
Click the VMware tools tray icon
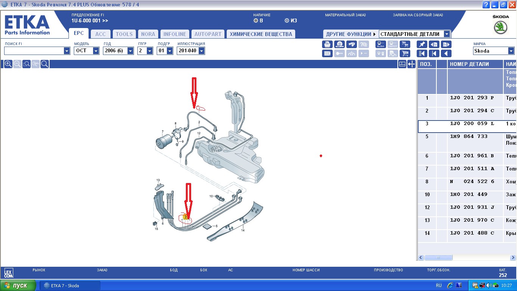pyautogui.click(x=476, y=285)
